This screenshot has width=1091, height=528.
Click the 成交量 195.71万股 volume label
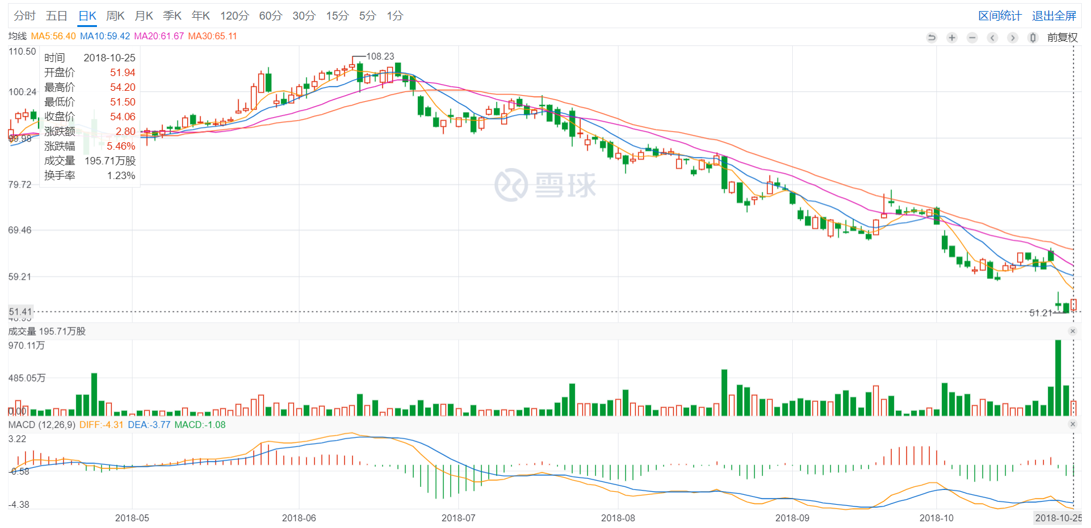47,331
